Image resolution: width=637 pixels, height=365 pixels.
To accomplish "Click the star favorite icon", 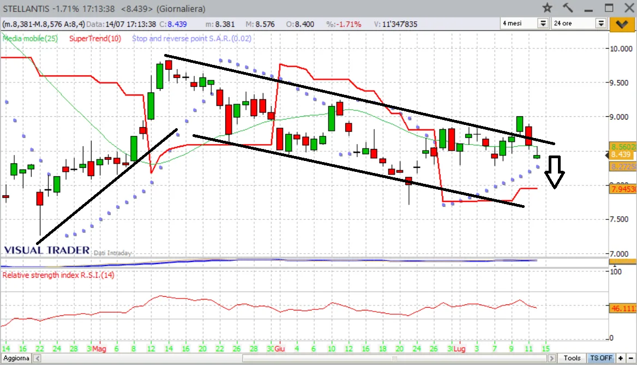I will tap(547, 8).
